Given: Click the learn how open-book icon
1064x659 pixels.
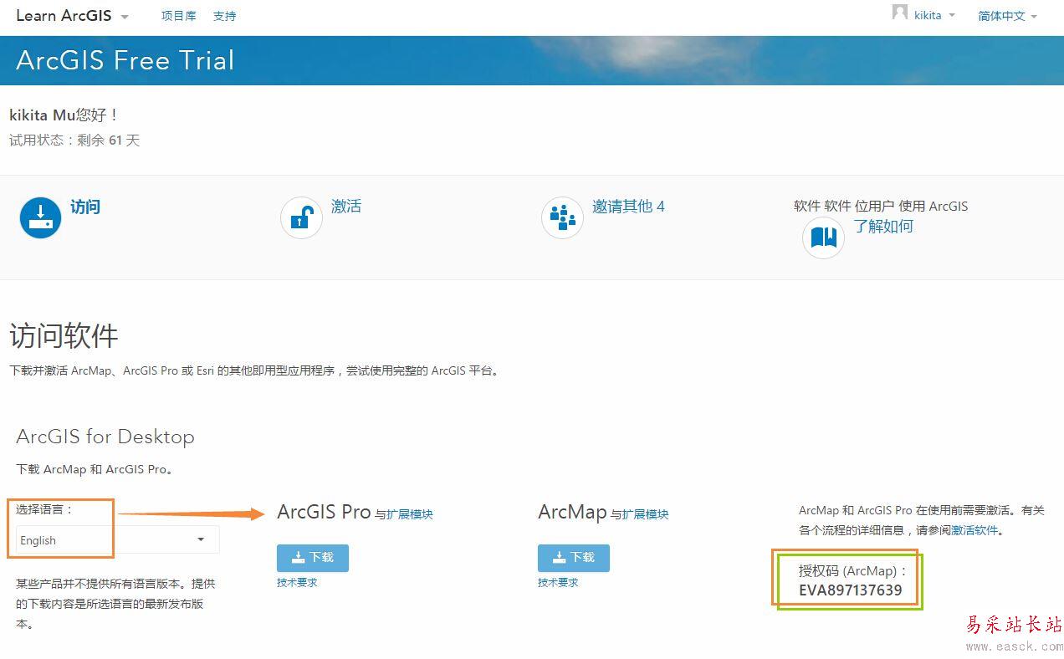Looking at the screenshot, I should [823, 238].
